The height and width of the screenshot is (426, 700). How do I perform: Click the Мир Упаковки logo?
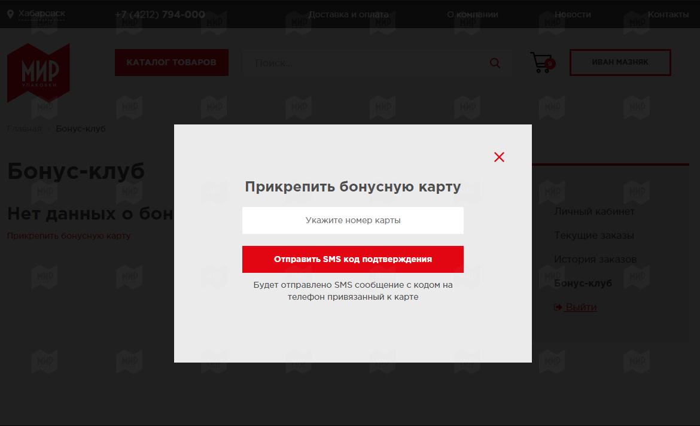coord(38,73)
